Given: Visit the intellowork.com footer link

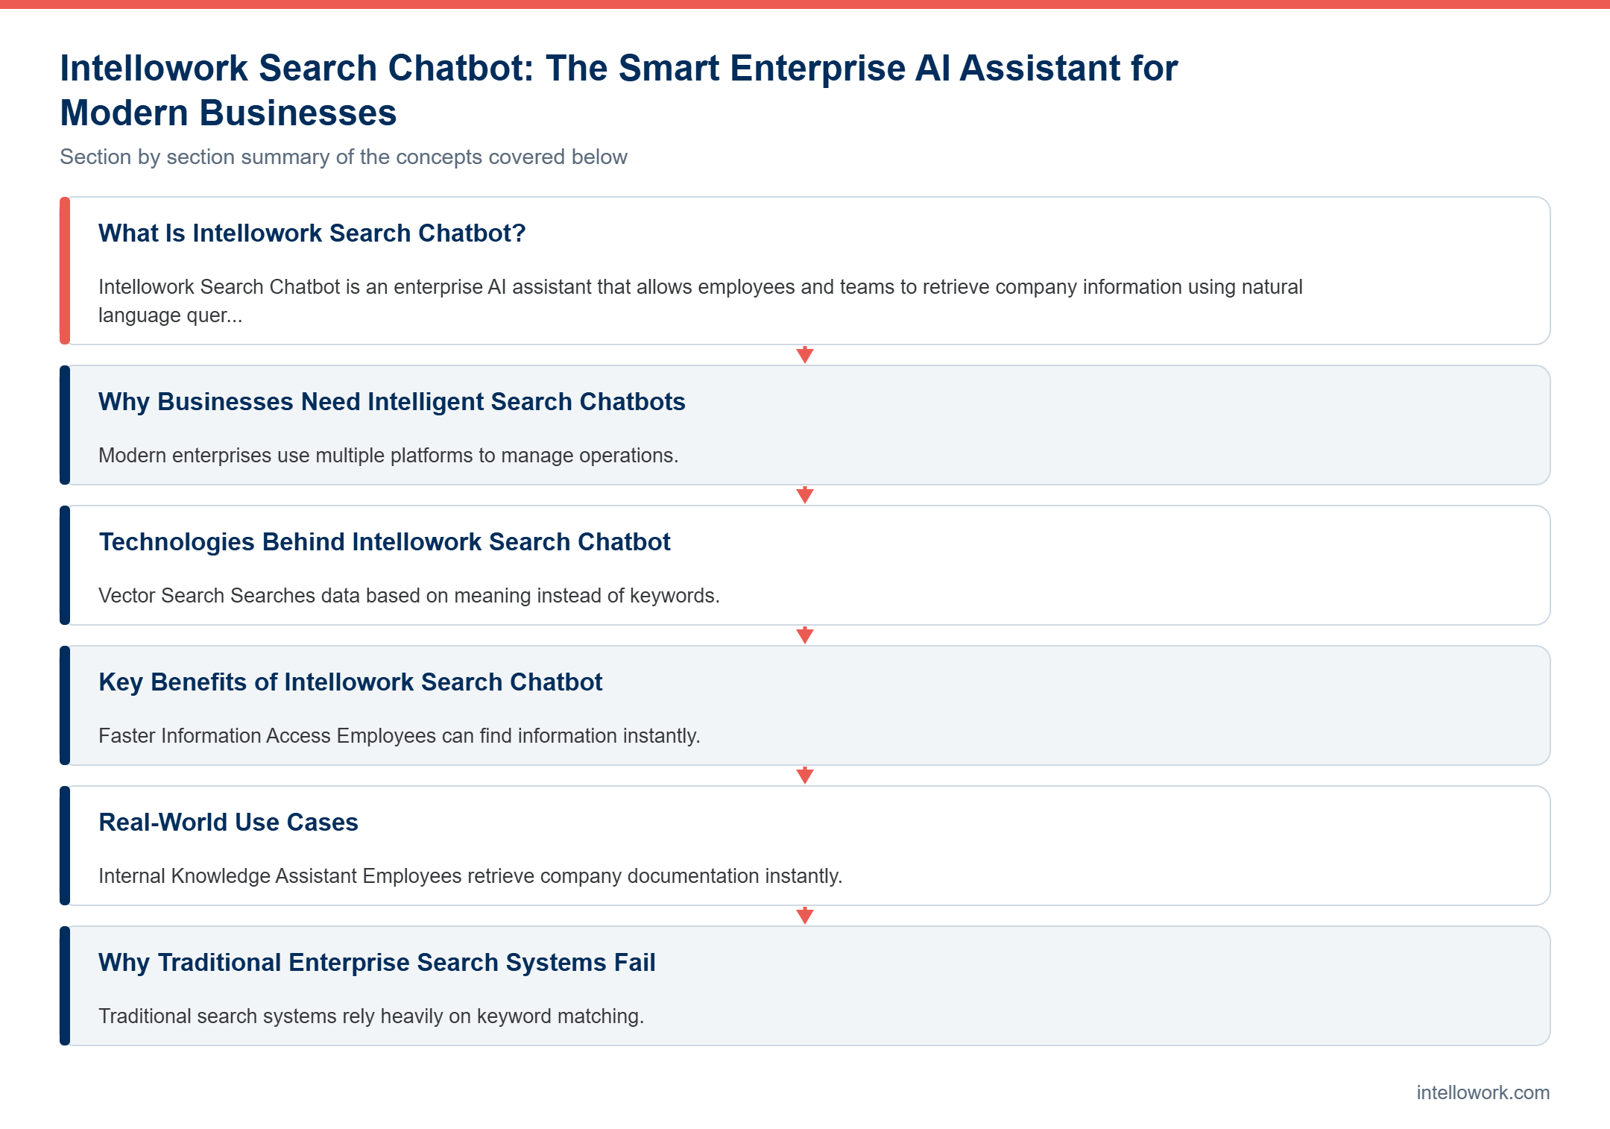Looking at the screenshot, I should pos(1483,1092).
